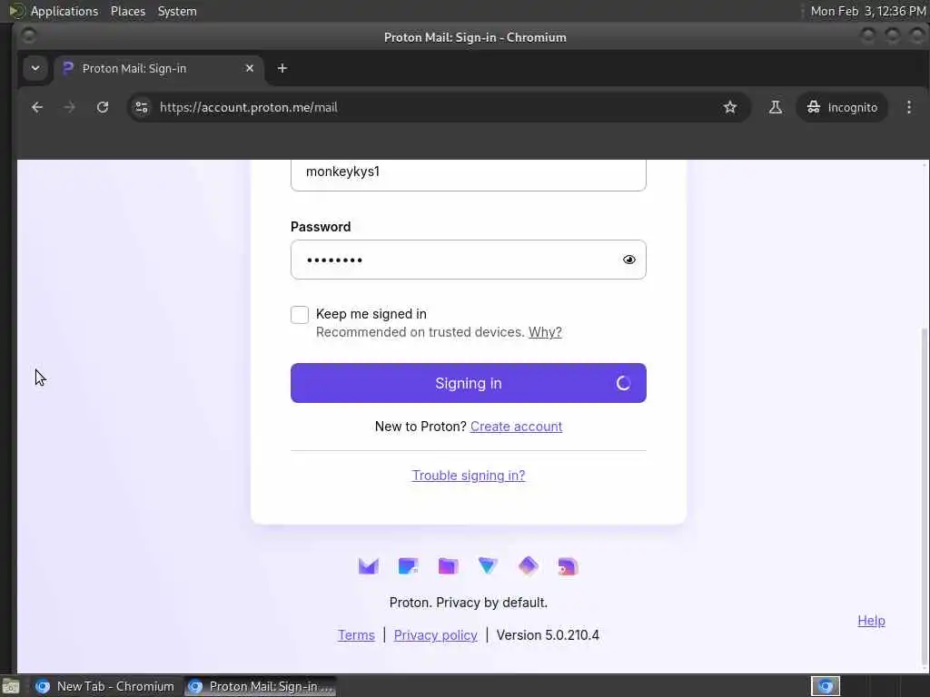
Task: Open the System menu
Action: point(177,11)
